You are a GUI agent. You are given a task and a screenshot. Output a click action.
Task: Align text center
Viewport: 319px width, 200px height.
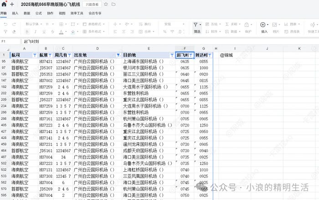[x=123, y=31]
